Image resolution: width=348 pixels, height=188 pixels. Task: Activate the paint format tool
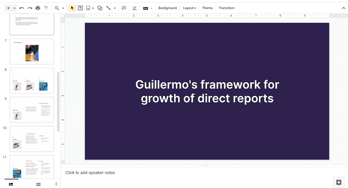pyautogui.click(x=46, y=8)
